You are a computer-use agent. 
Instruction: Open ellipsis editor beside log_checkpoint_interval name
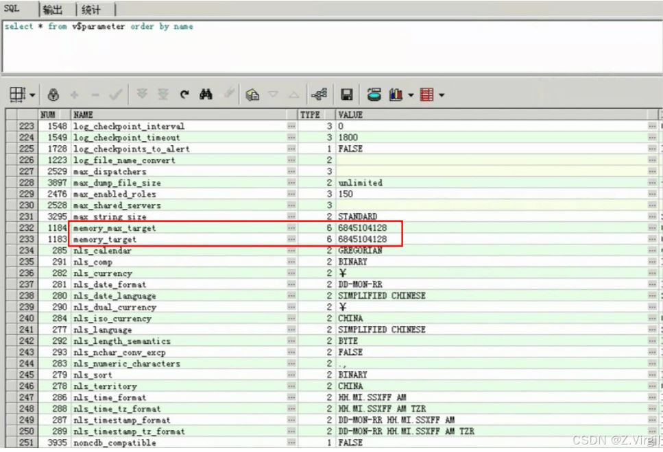291,126
